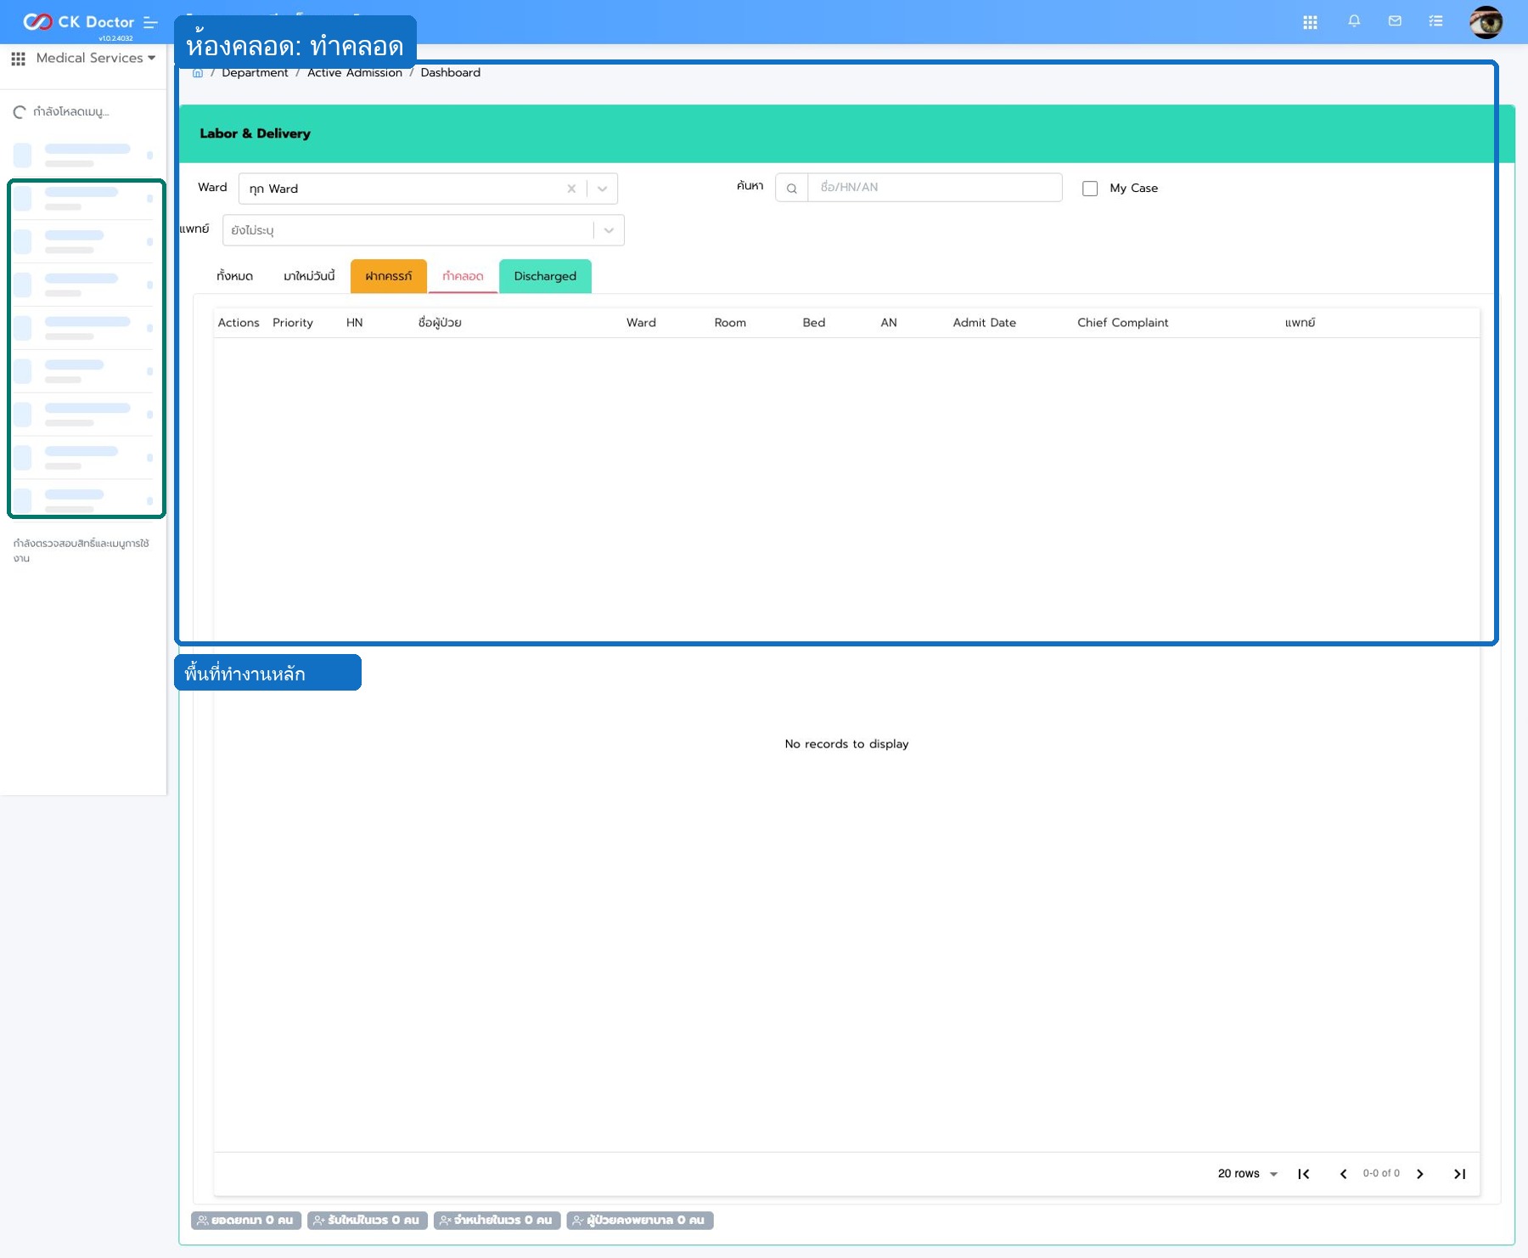This screenshot has width=1528, height=1258.
Task: Click the จำหน่ายในเวร 0 คน badge
Action: 497,1221
